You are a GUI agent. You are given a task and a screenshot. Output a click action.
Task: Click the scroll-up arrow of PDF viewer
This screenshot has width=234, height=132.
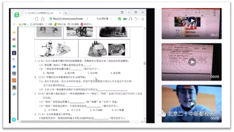tap(145, 28)
